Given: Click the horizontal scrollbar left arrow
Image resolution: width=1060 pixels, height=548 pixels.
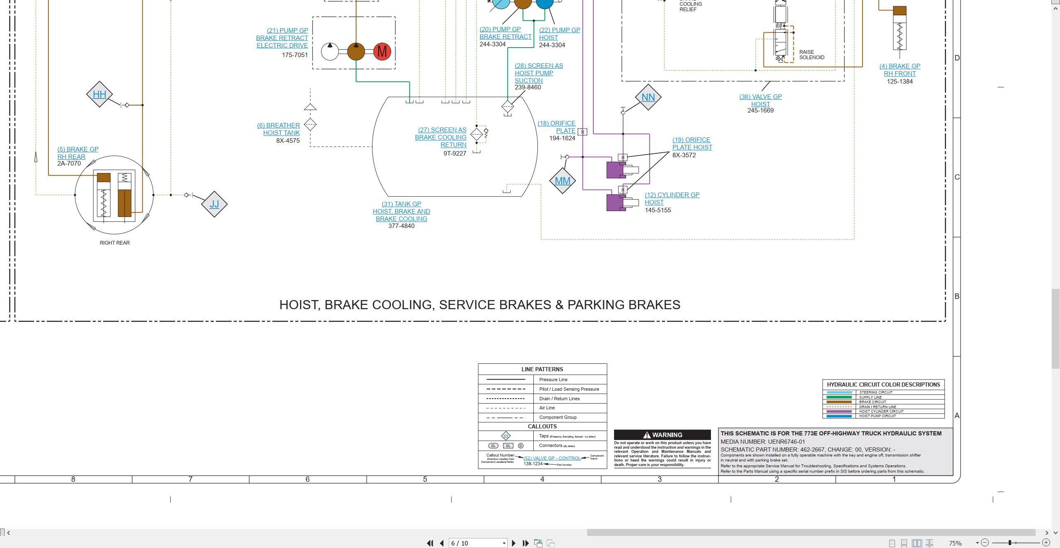Looking at the screenshot, I should pyautogui.click(x=9, y=533).
